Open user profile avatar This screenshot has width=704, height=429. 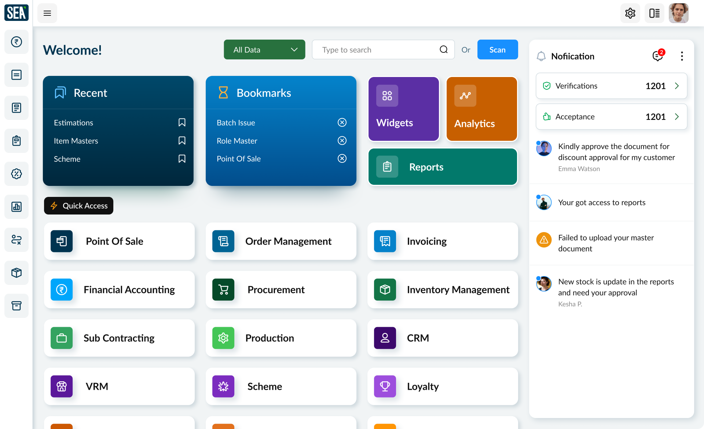click(x=678, y=13)
